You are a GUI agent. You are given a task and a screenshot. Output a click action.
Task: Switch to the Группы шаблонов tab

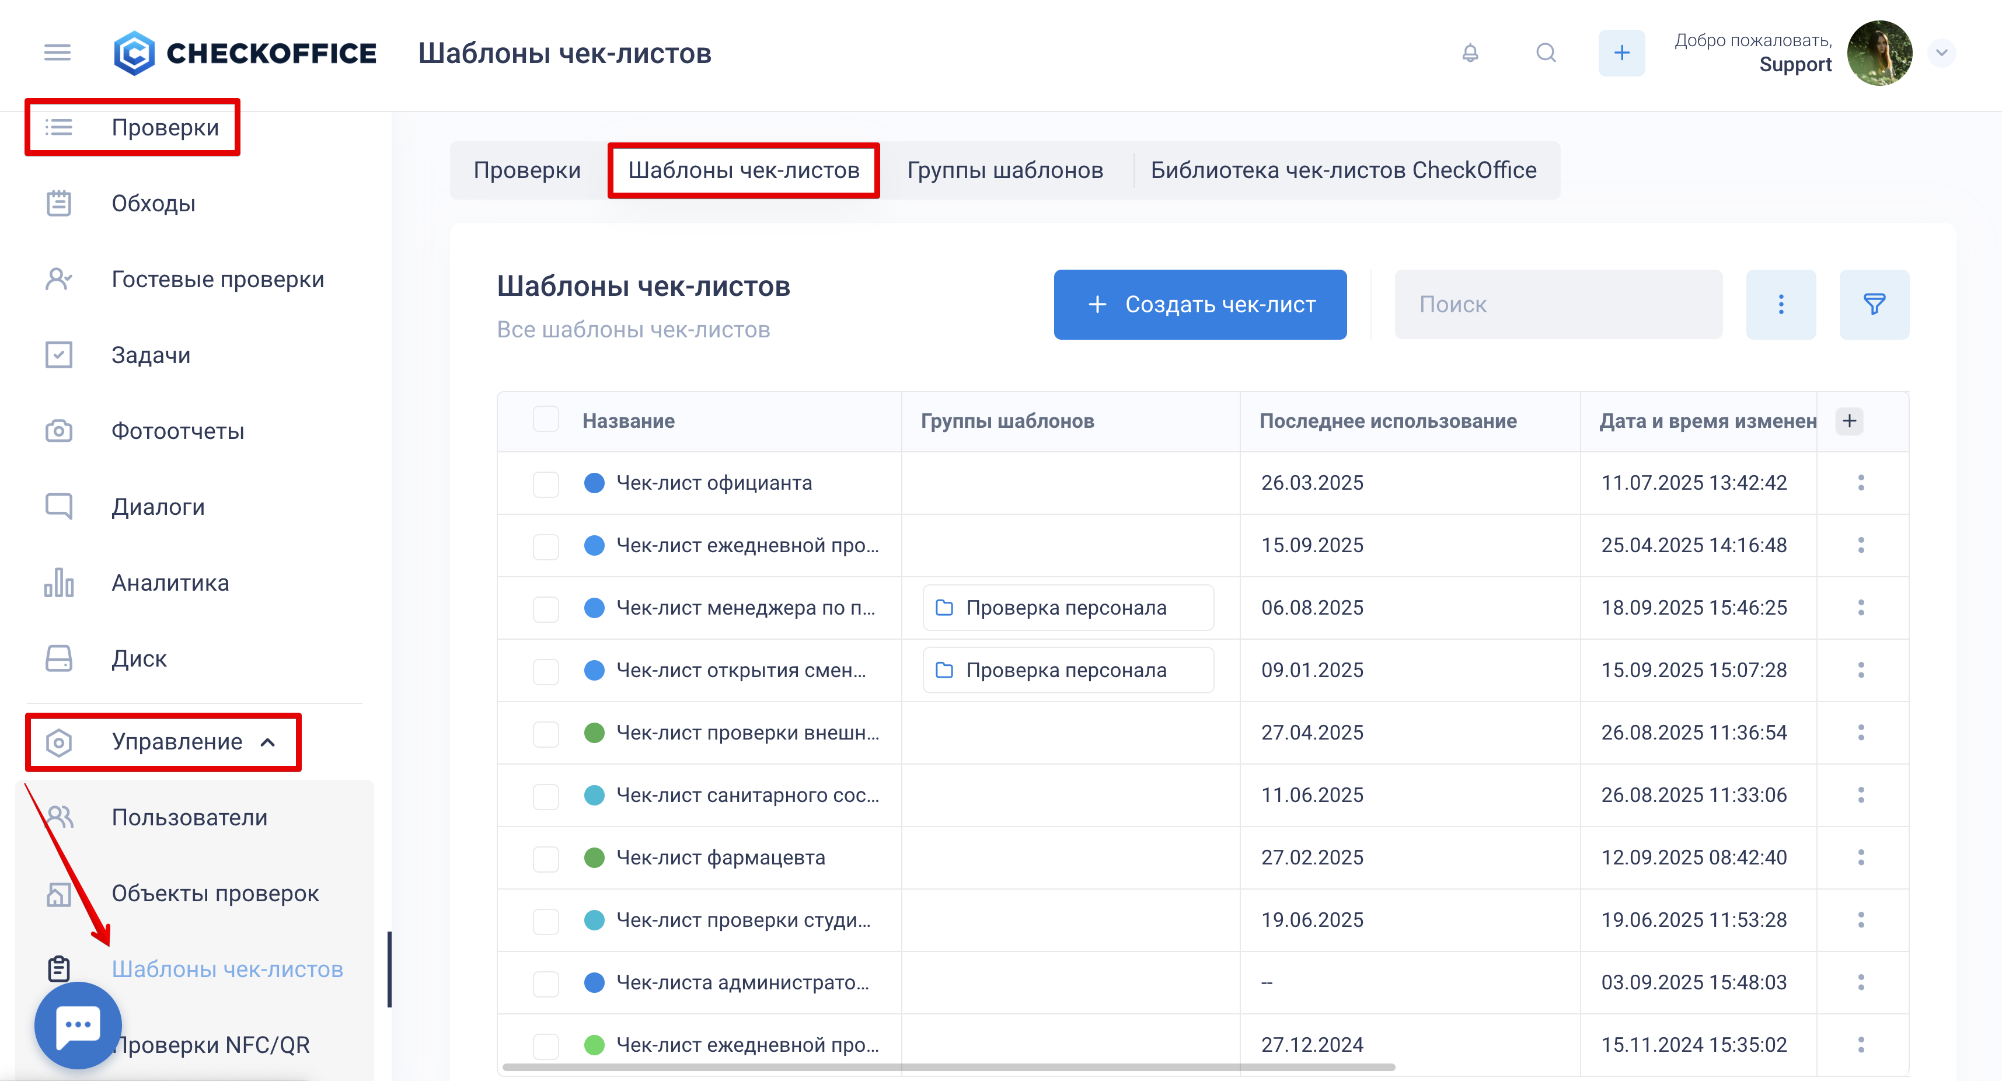click(1005, 170)
